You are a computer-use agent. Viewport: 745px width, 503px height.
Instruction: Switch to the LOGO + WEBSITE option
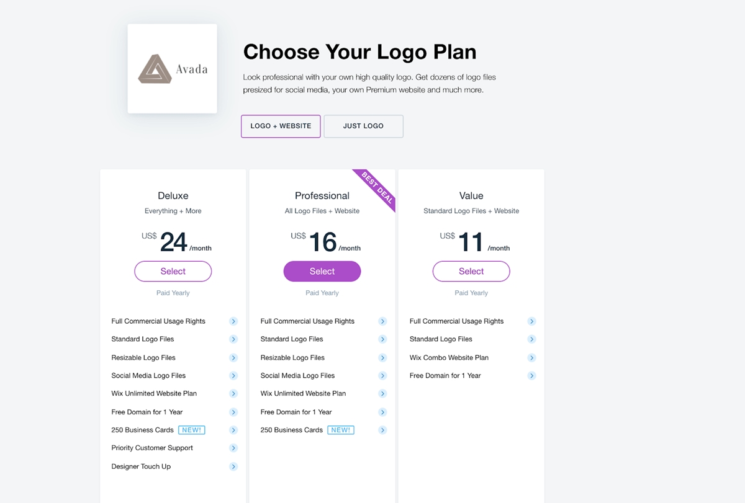click(281, 126)
